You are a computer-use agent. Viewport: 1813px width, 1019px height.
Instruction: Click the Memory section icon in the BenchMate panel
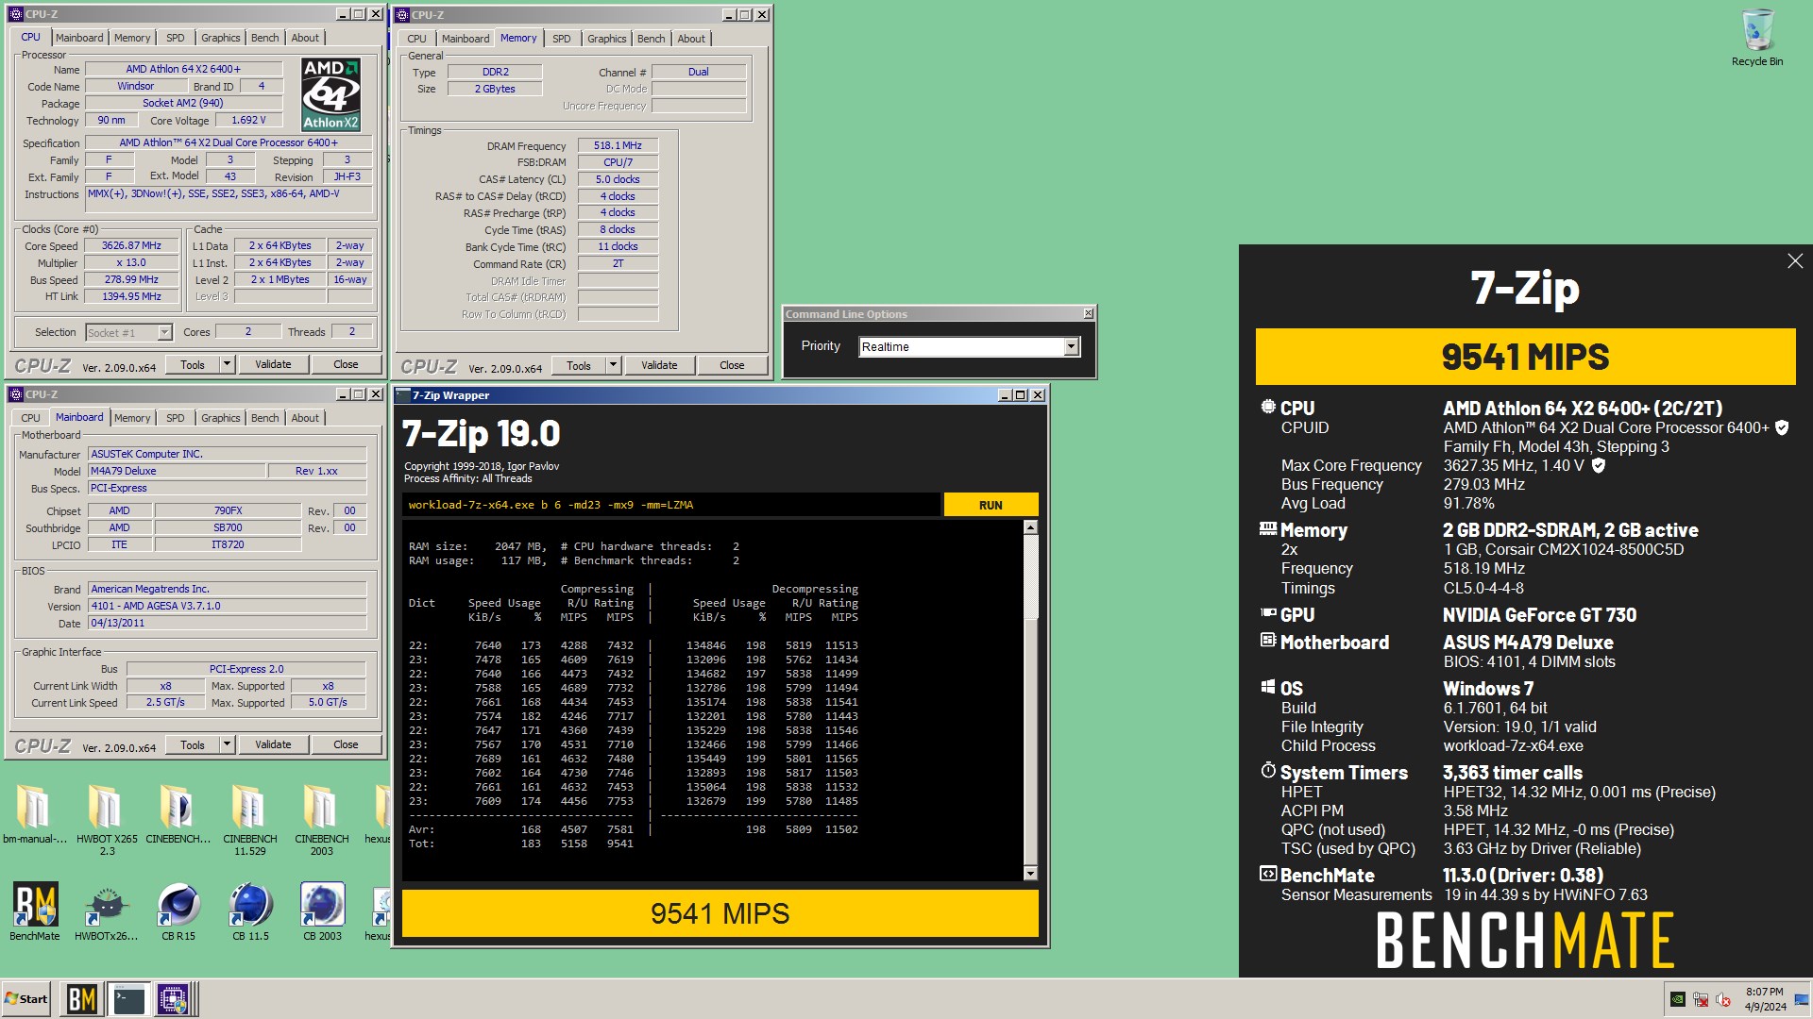point(1268,528)
